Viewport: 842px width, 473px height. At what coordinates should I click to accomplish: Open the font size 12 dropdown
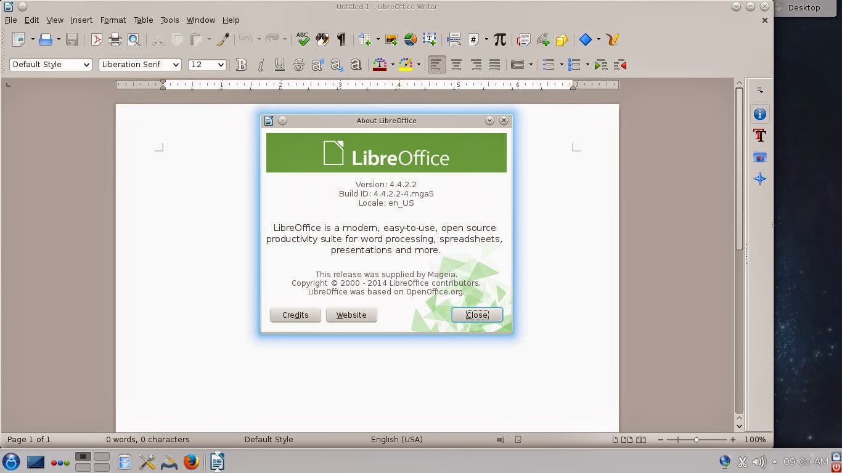(x=220, y=65)
